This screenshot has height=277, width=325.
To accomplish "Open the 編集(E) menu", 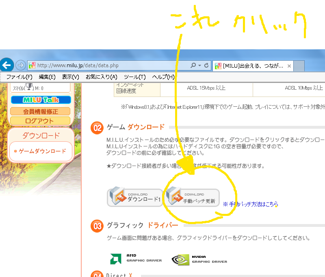I will click(x=47, y=77).
